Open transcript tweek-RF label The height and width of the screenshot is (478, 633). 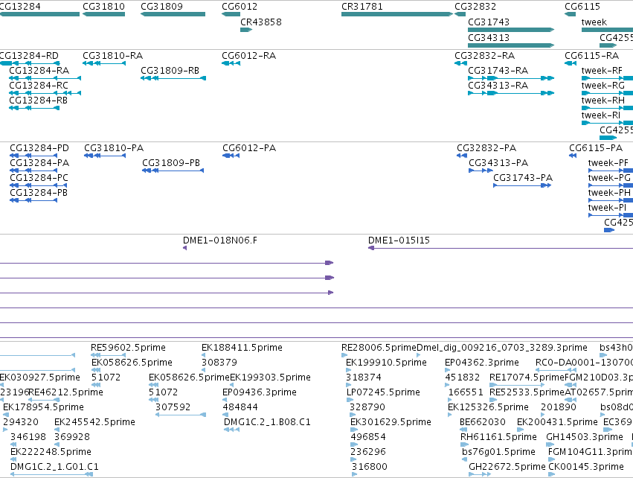[x=602, y=70]
